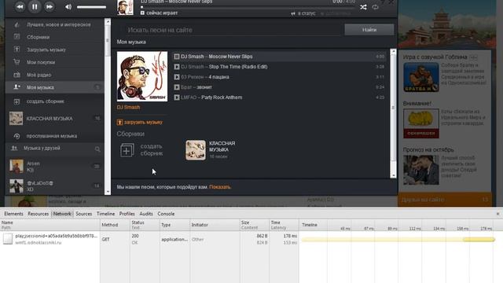Close the DevTools panel
The image size is (503, 283).
497,214
